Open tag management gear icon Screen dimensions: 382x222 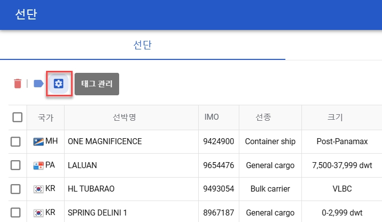click(x=59, y=84)
